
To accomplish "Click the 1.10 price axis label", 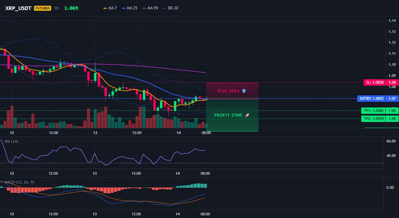I will (x=392, y=64).
